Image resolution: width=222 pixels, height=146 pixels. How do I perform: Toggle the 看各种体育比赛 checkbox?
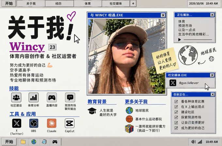[176, 101]
